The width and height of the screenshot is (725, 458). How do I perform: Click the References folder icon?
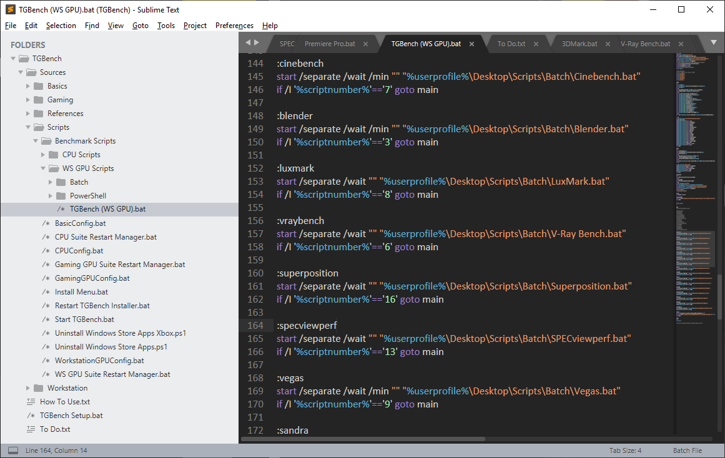(39, 114)
